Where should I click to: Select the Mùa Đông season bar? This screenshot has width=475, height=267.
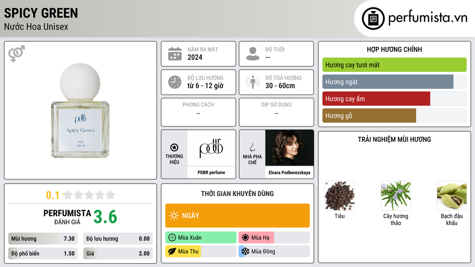[x=274, y=252]
